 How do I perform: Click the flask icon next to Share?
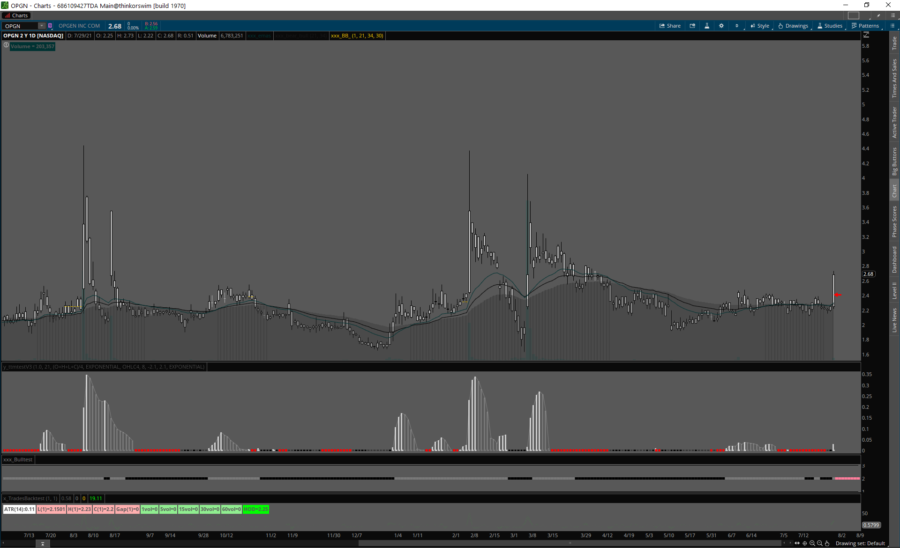[x=707, y=26]
